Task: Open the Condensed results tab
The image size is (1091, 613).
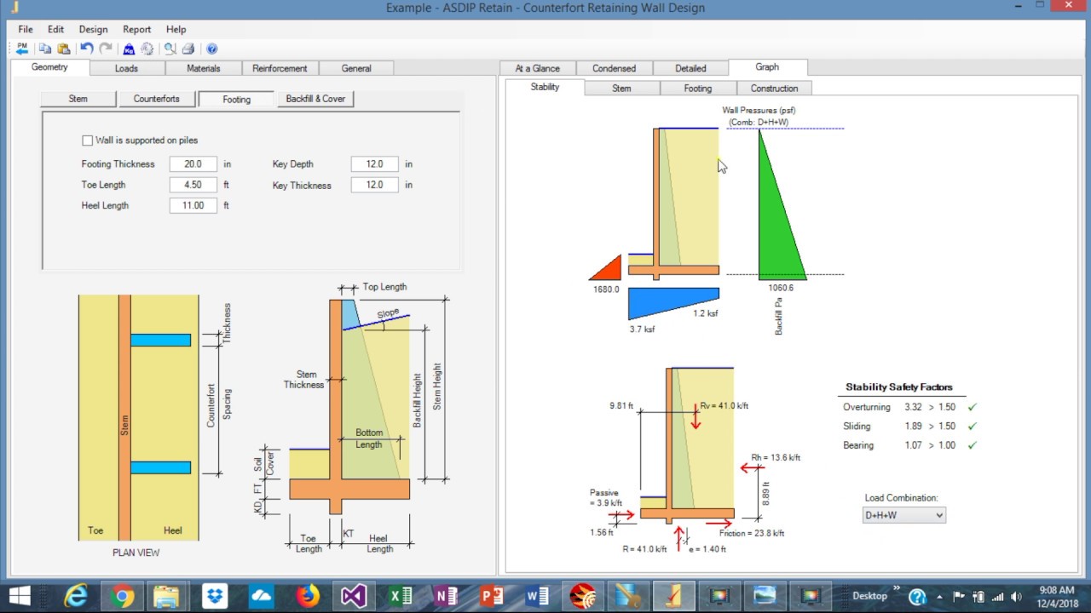Action: pyautogui.click(x=615, y=68)
